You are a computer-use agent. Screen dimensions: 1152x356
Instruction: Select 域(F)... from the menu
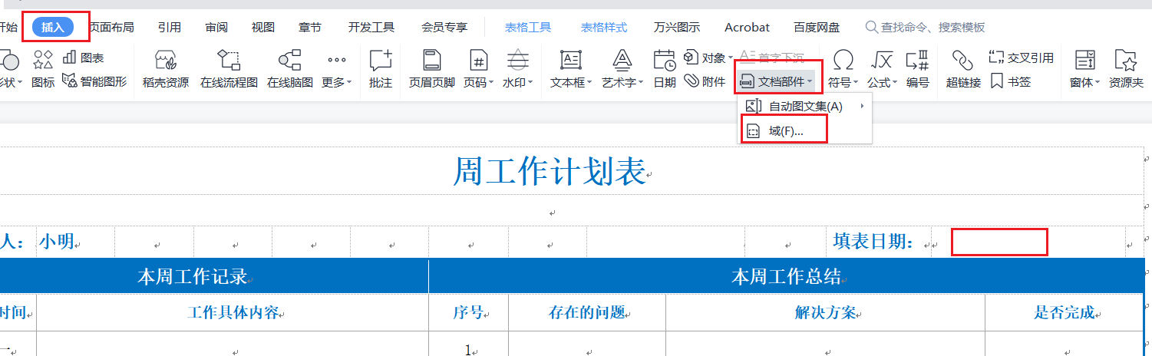click(785, 131)
